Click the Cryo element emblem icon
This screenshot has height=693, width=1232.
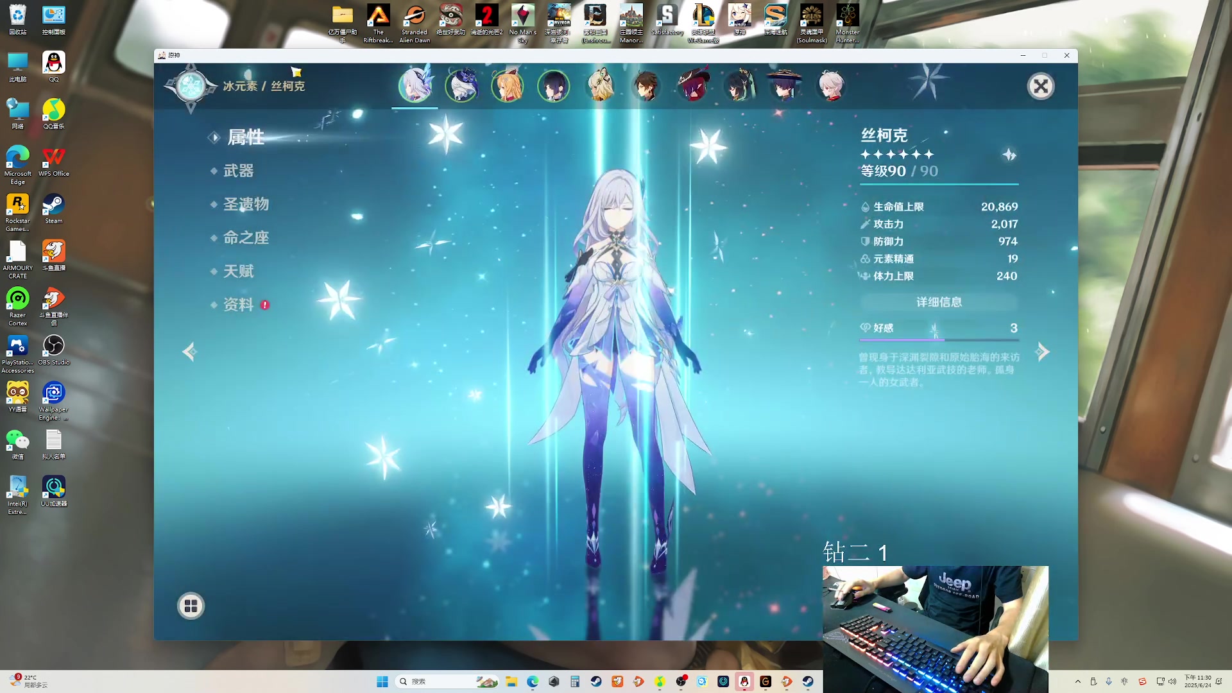(191, 86)
